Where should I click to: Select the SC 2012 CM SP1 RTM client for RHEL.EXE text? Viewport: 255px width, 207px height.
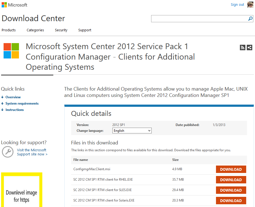[103, 180]
